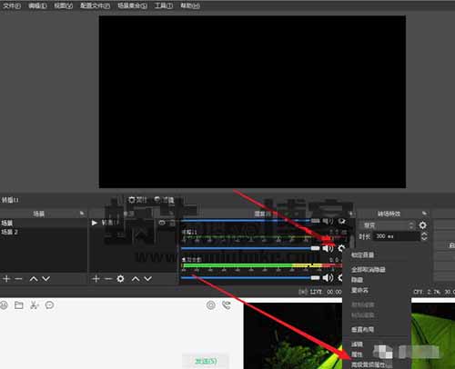Move the selected scene down
Image resolution: width=455 pixels, height=369 pixels.
45,279
